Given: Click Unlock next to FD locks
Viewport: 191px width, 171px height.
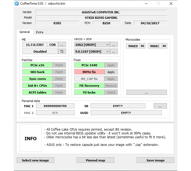Looking at the screenshot, I should pyautogui.click(x=111, y=92).
